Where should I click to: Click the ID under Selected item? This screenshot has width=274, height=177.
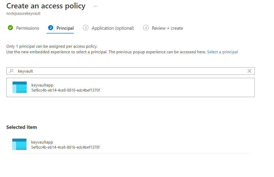click(x=65, y=147)
